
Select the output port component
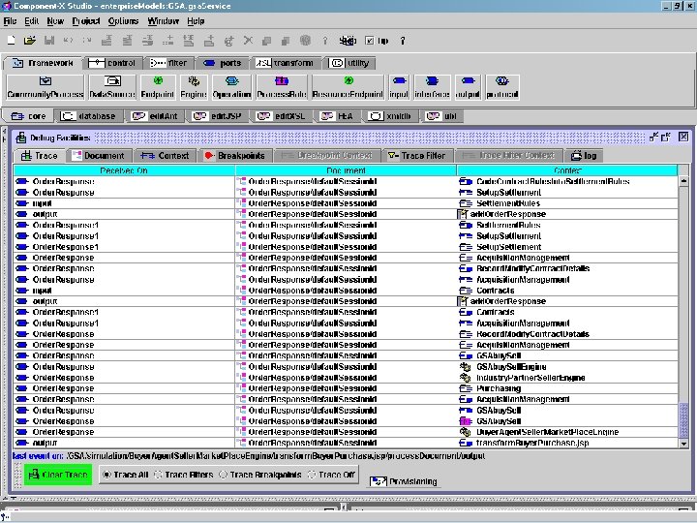click(468, 87)
